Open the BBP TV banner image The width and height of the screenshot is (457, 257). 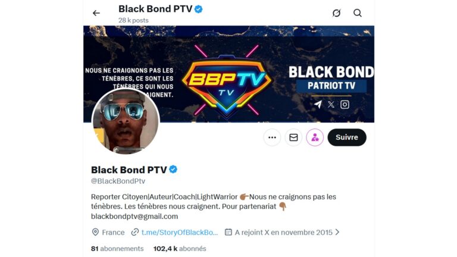(x=228, y=74)
